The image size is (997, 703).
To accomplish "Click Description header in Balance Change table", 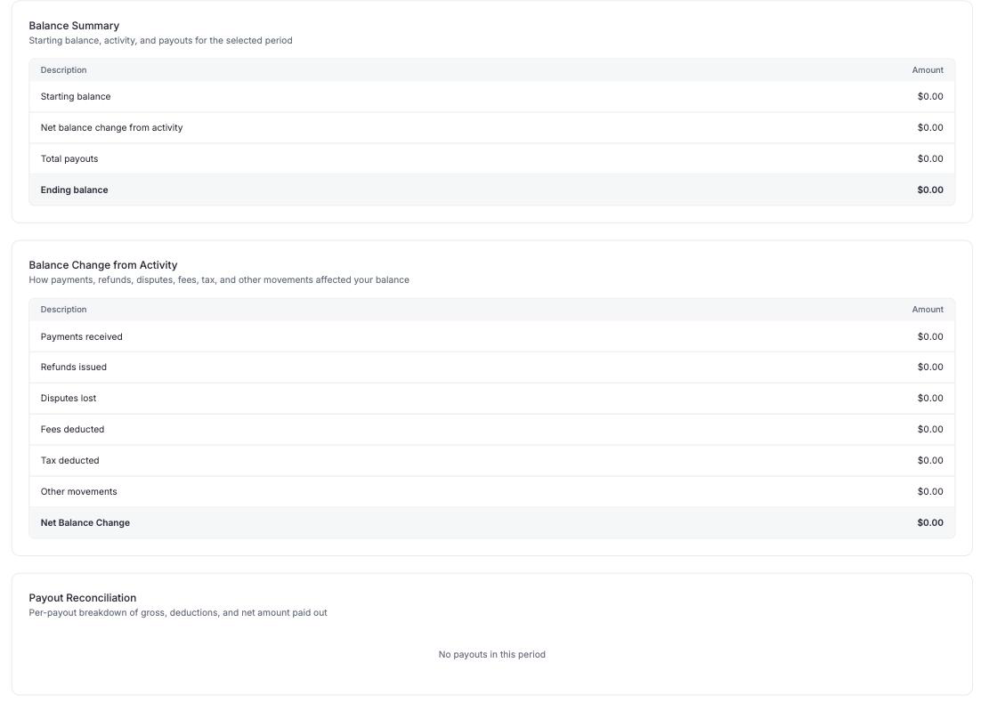I will point(63,310).
